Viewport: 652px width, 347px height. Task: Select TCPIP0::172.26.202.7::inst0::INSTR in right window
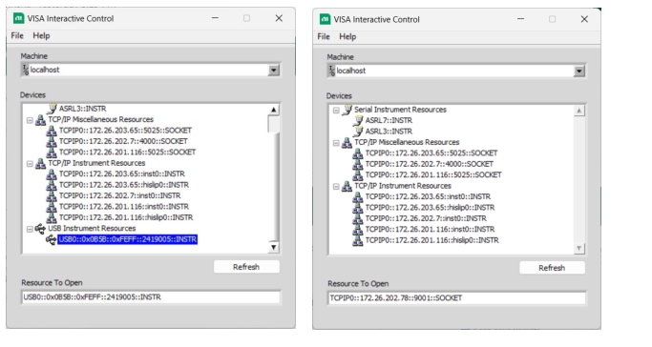426,218
